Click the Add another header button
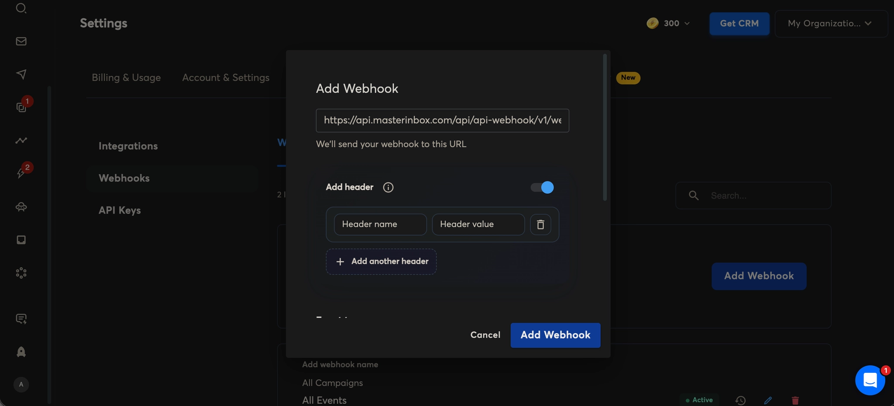Viewport: 894px width, 406px height. 381,261
